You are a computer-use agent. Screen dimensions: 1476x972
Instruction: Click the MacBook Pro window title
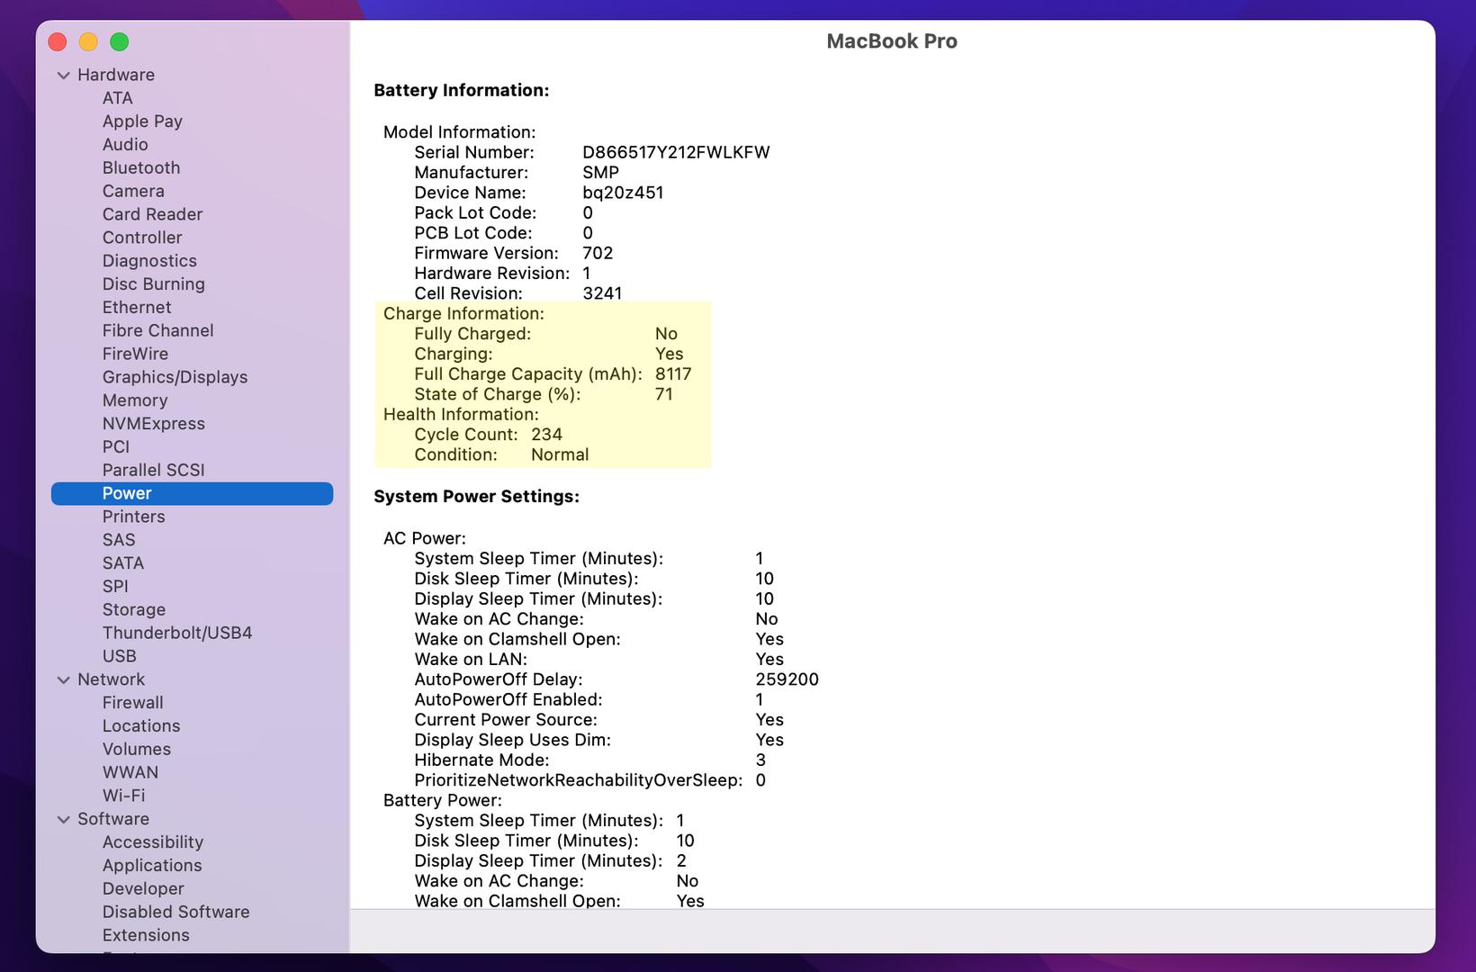tap(892, 41)
